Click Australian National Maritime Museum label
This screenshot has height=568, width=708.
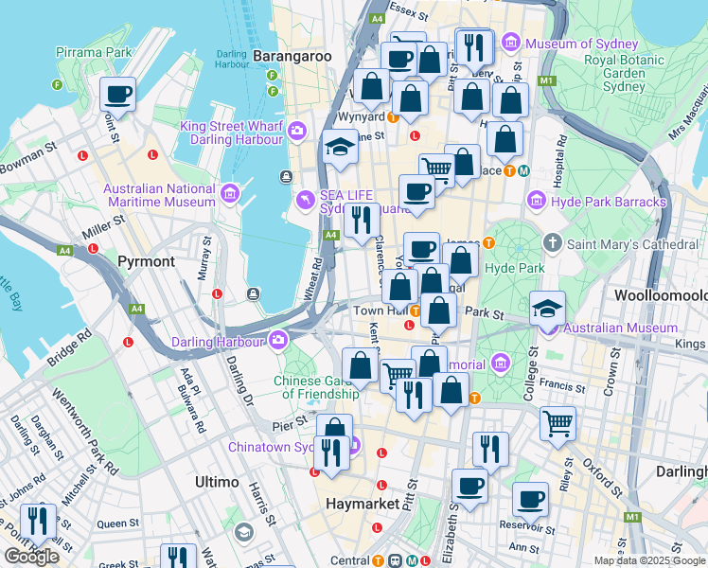pyautogui.click(x=159, y=195)
